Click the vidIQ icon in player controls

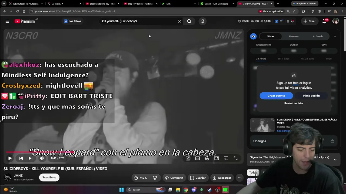(188, 158)
